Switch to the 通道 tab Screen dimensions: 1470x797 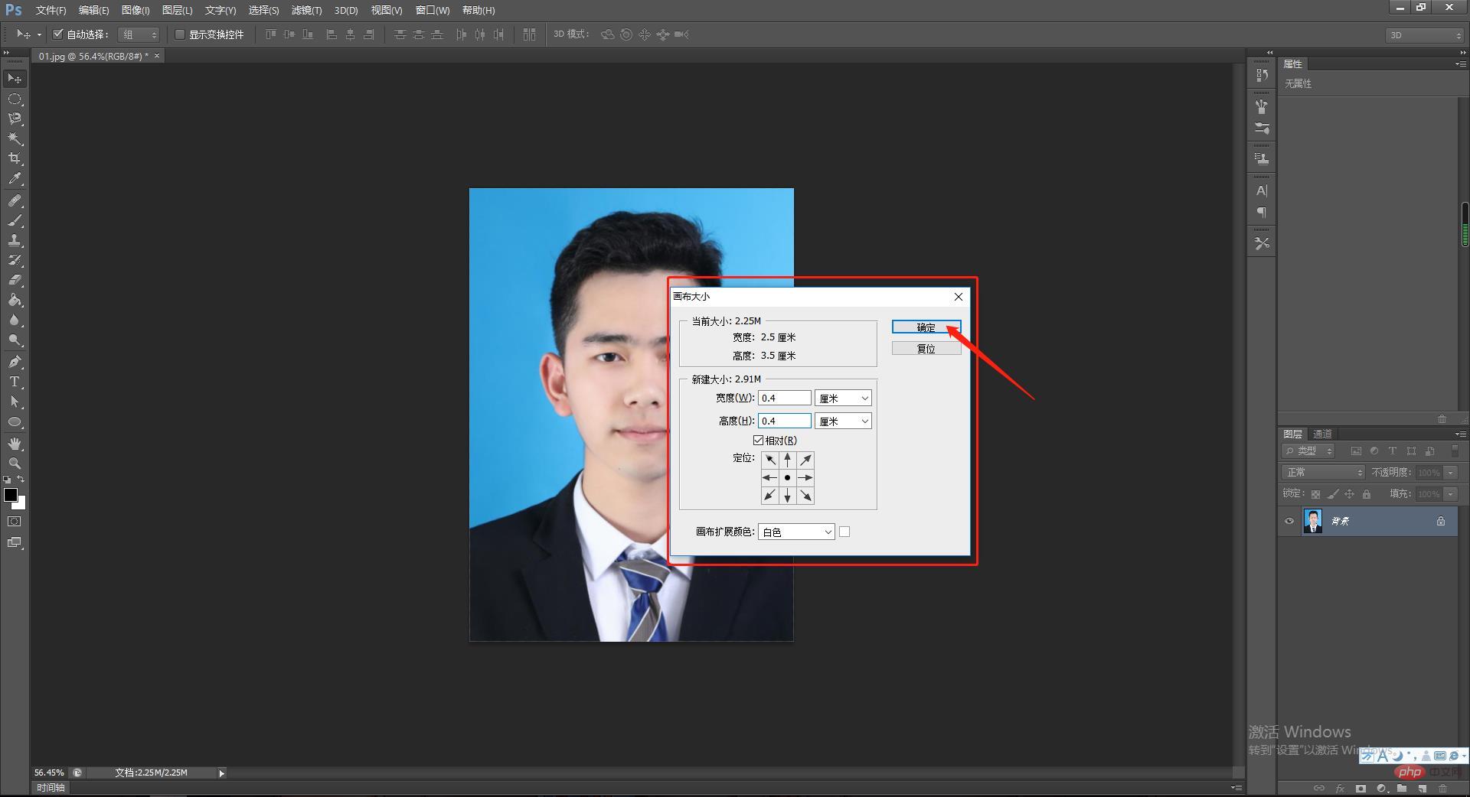1322,434
